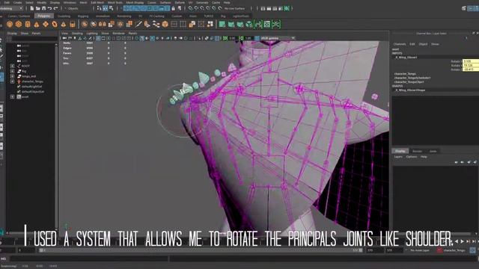Create a polygon pyramid from the shelf

coord(64,24)
